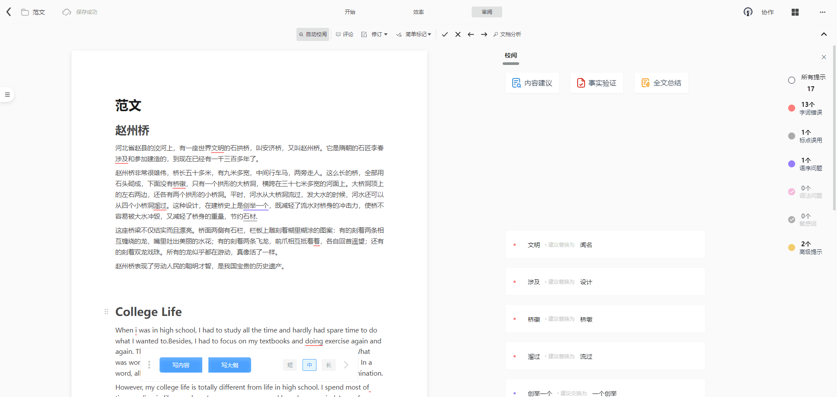Image resolution: width=837 pixels, height=397 pixels.
Task: Open the outline sidebar hamburger icon
Action: 7,95
